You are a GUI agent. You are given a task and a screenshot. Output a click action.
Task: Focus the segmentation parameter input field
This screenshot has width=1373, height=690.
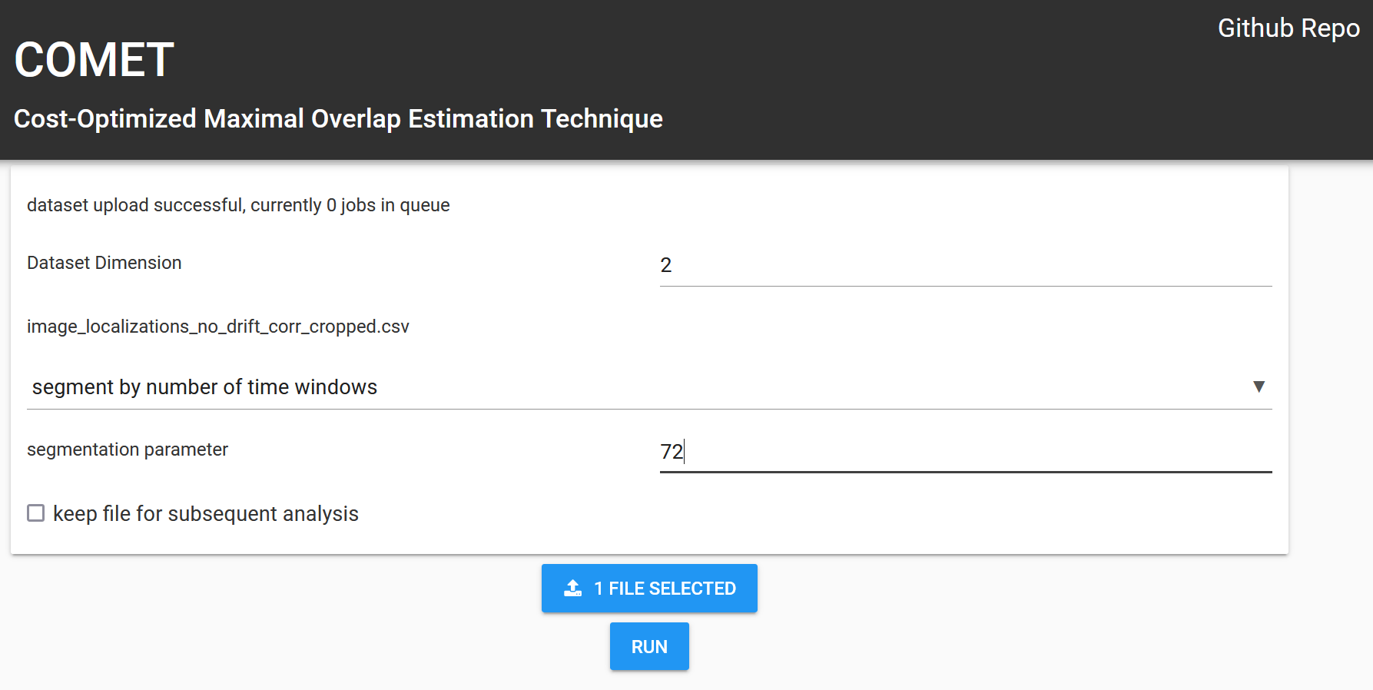pyautogui.click(x=966, y=452)
